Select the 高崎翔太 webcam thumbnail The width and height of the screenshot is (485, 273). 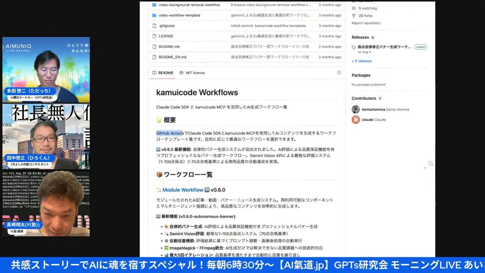click(x=46, y=204)
